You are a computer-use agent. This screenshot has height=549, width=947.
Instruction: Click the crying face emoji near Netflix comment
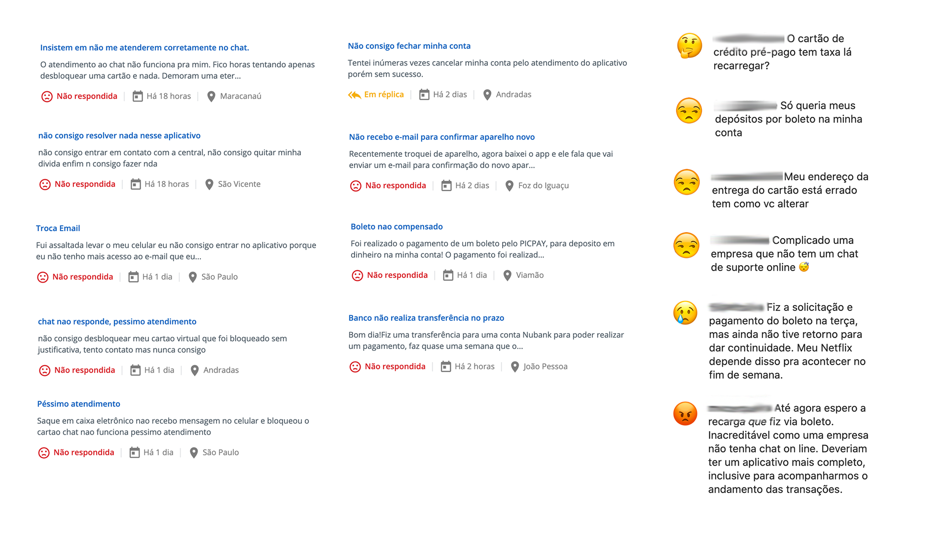pos(685,313)
